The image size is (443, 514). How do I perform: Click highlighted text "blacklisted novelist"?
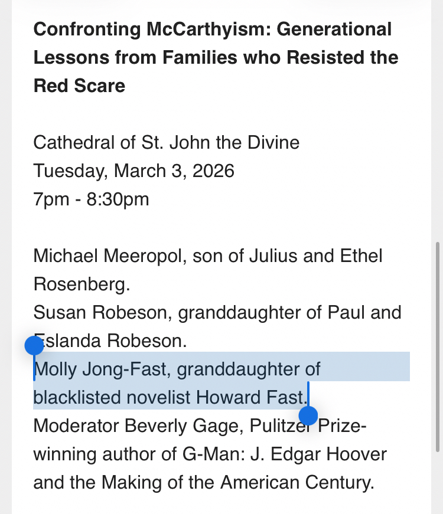pyautogui.click(x=120, y=397)
